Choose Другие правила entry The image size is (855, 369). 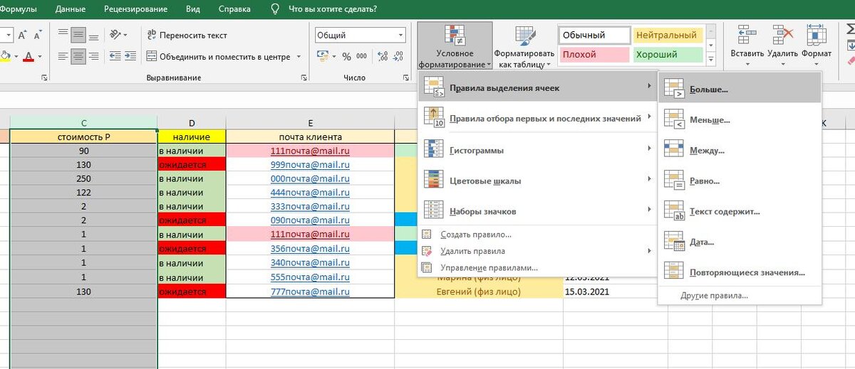(x=740, y=295)
